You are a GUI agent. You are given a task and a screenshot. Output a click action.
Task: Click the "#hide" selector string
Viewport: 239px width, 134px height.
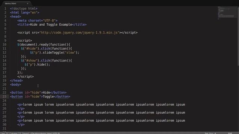pyautogui.click(x=31, y=48)
